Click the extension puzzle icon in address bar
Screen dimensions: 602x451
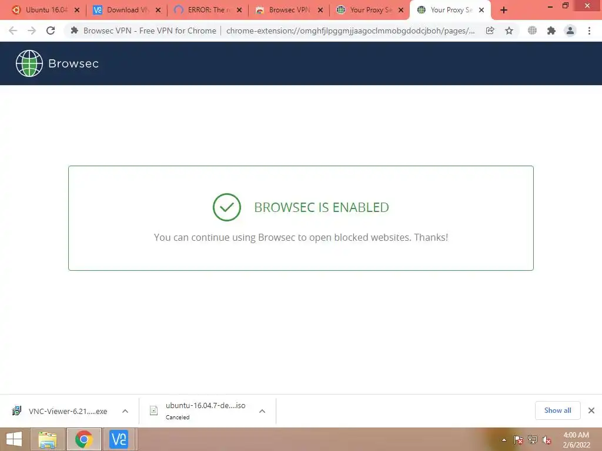pyautogui.click(x=75, y=31)
